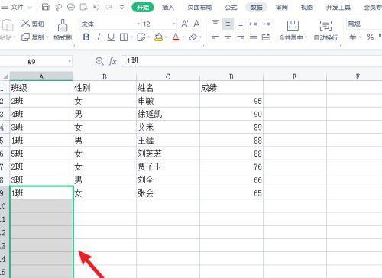Switch to the 数据 tab
The image size is (382, 278).
click(256, 7)
